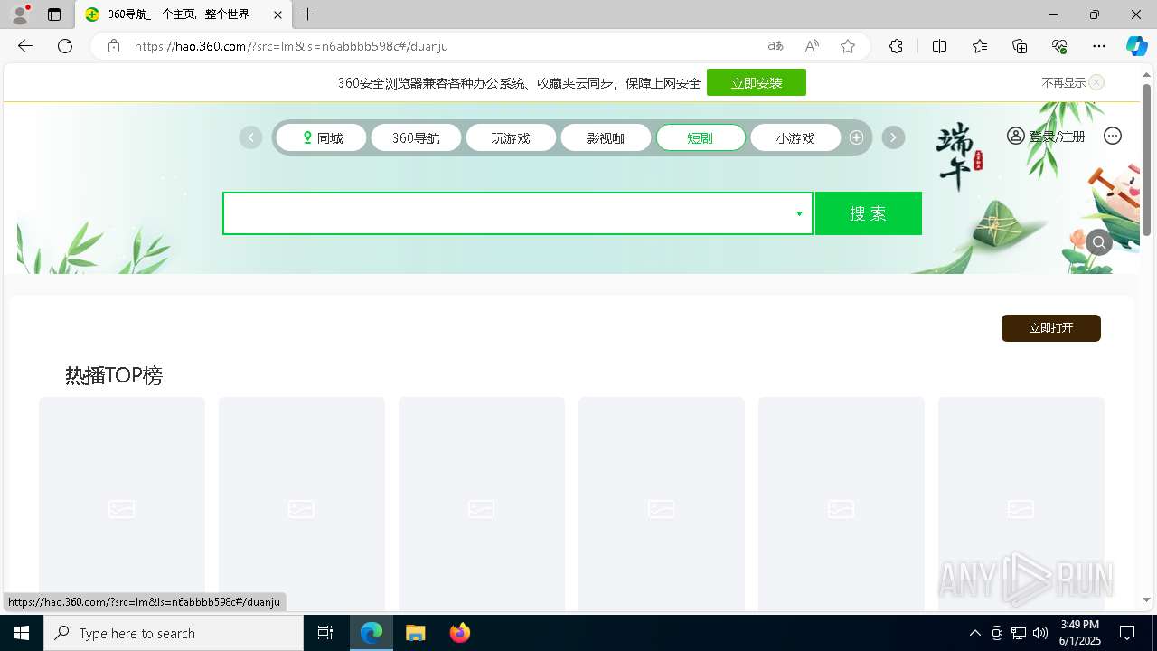Open the notification center icon
Screen dimensions: 1157x651
pyautogui.click(x=1127, y=633)
